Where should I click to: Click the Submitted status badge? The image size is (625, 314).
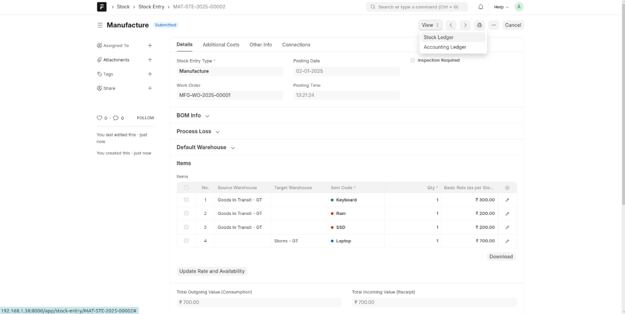pos(165,25)
